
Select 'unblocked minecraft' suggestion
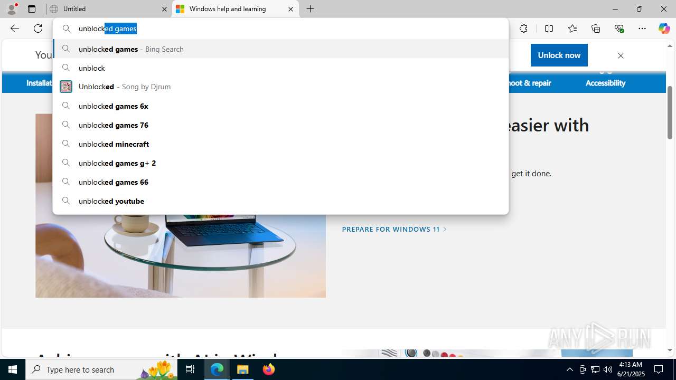(280, 144)
